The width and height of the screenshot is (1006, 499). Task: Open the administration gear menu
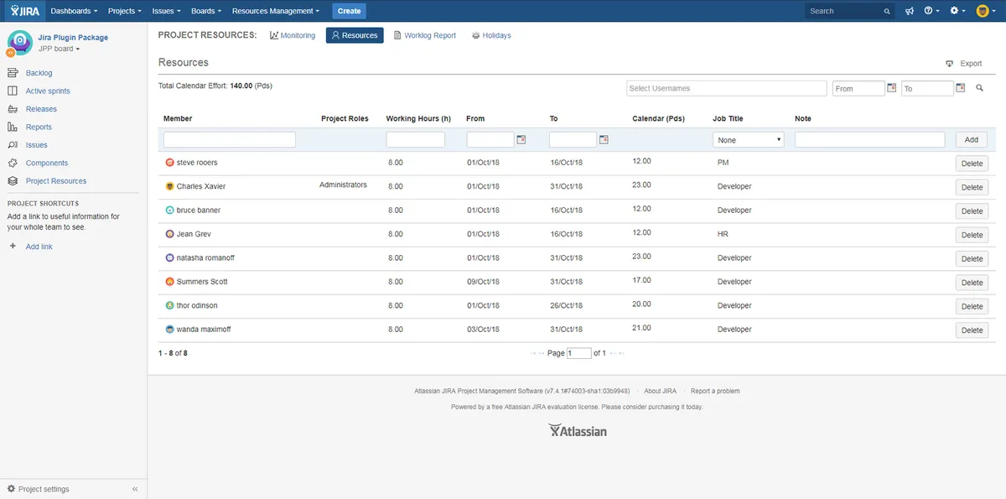[957, 11]
